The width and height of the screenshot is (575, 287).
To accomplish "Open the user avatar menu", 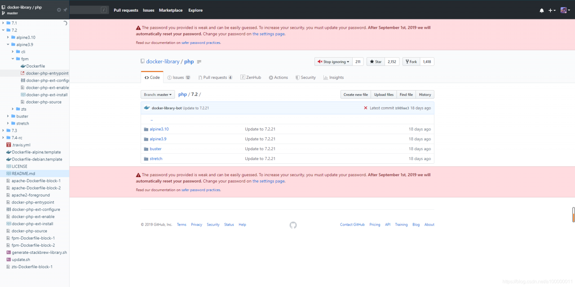I will (565, 10).
